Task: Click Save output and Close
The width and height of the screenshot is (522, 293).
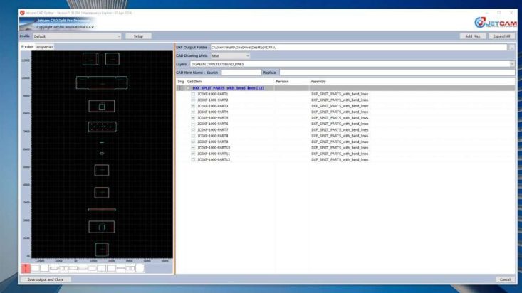Action: tap(46, 279)
